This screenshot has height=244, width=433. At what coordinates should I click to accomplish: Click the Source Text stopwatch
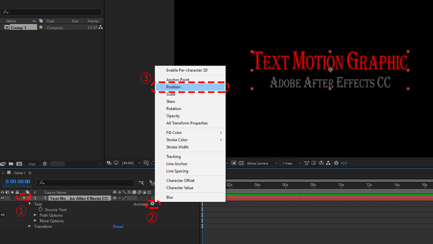pos(41,210)
